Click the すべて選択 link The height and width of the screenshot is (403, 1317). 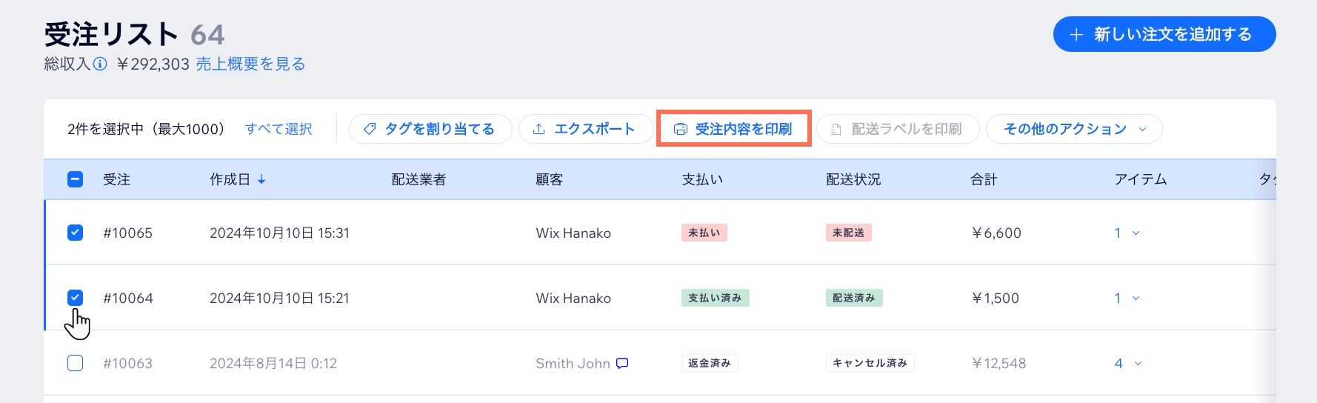click(279, 129)
